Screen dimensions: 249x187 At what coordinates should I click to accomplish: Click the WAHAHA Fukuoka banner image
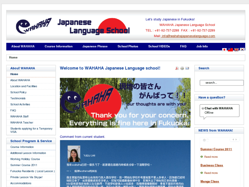pyautogui.click(x=125, y=103)
